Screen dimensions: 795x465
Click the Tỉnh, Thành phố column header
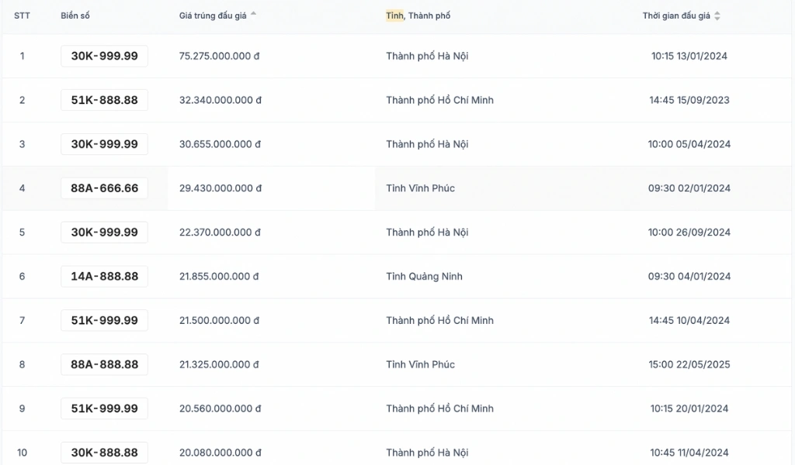(x=418, y=15)
